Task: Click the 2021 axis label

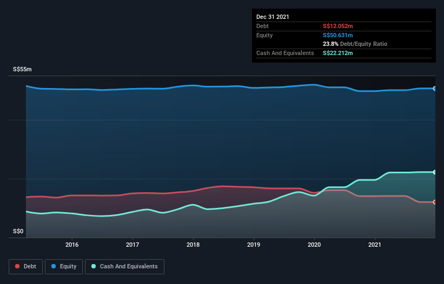Action: (375, 245)
